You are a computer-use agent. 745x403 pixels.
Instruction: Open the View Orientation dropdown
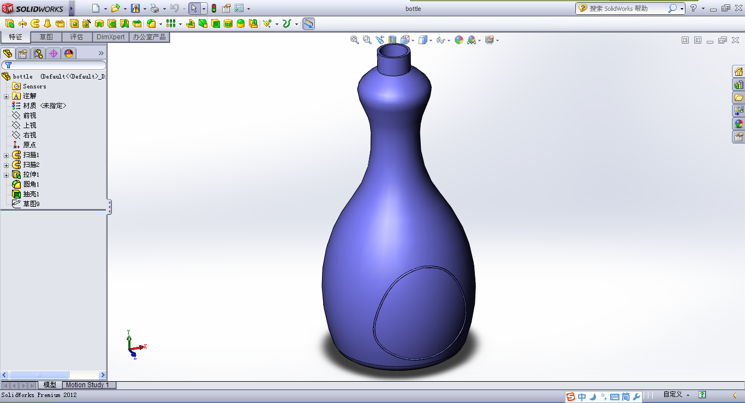(413, 40)
